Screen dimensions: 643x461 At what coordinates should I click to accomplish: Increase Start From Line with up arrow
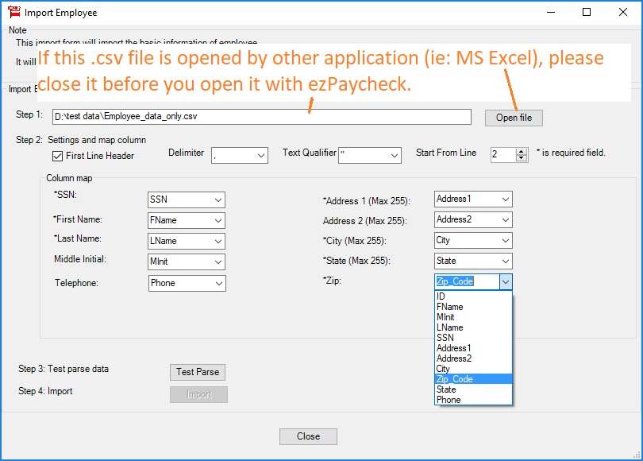tap(521, 151)
